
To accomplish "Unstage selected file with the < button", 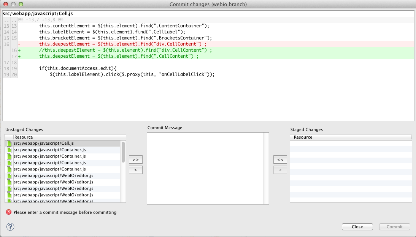I will pos(280,170).
